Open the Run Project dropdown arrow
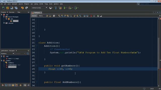The width and height of the screenshot is (161, 90). point(67,8)
